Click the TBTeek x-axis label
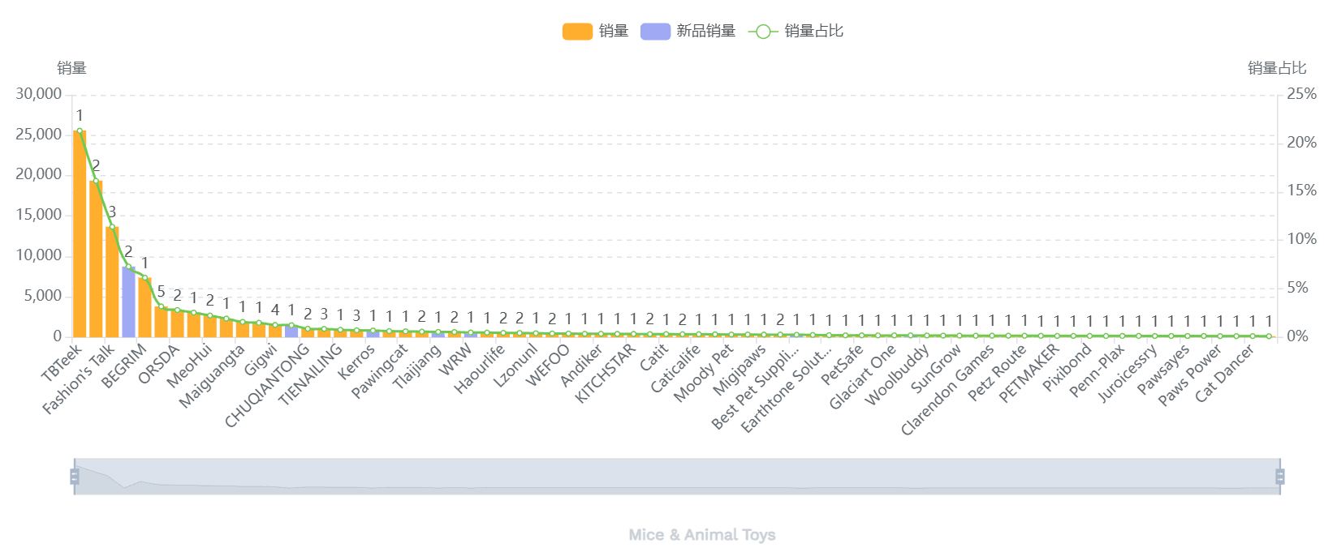1324x552 pixels. tap(63, 362)
